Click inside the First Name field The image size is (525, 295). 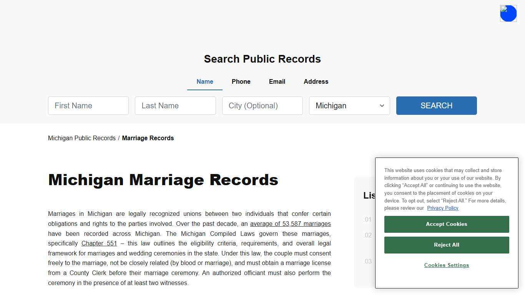click(x=88, y=106)
